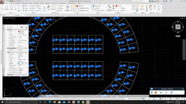Click Match Layer button
Screen dimensions: 186x104
(x=84, y=10)
